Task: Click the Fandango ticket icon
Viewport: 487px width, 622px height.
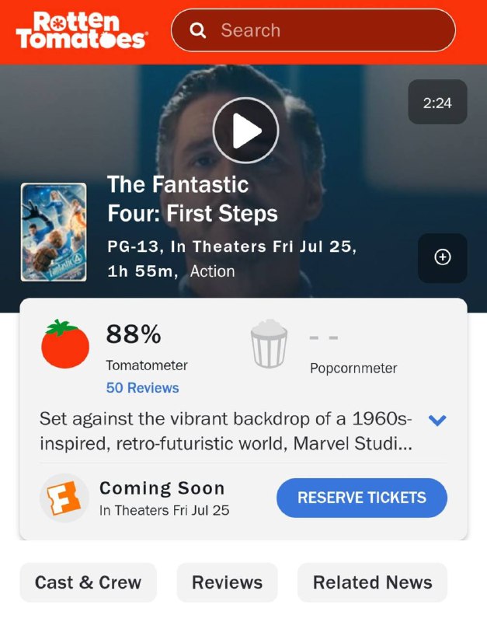Action: (x=64, y=498)
